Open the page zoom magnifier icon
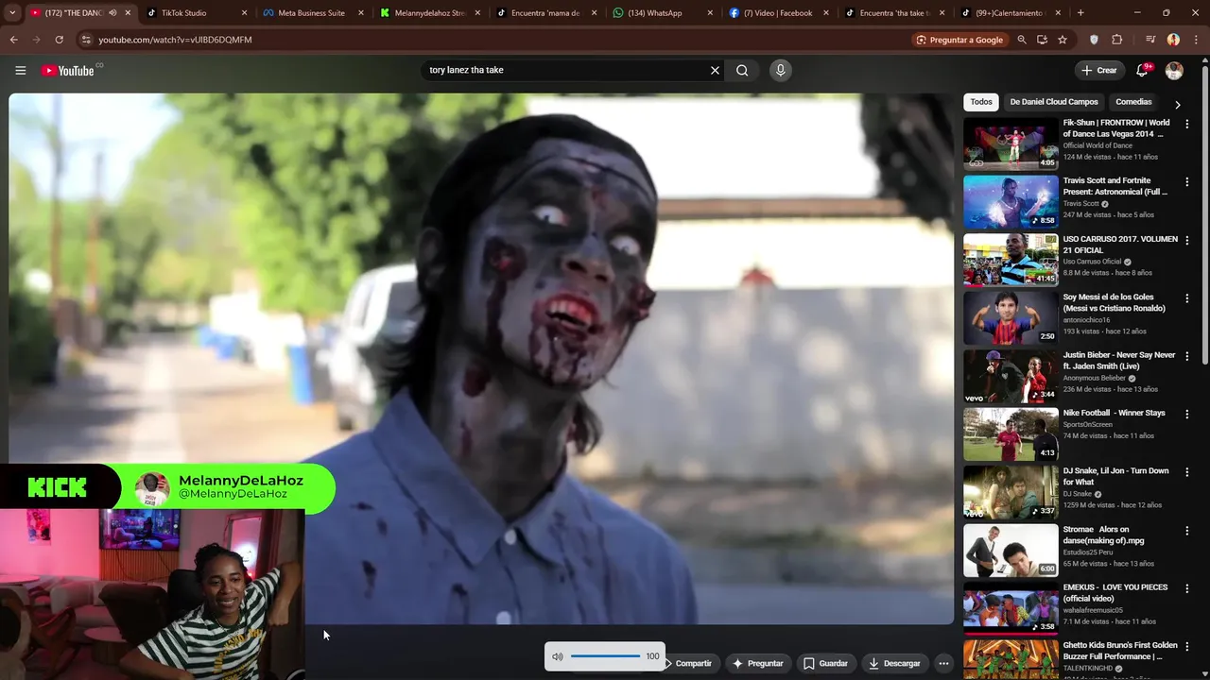The height and width of the screenshot is (680, 1210). 1021,40
